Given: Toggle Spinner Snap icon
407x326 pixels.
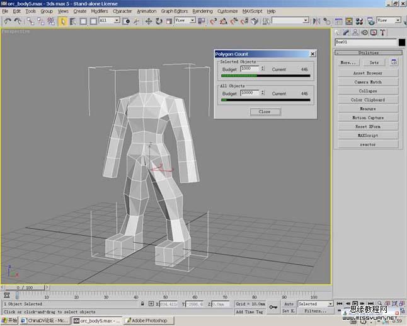Looking at the screenshot, I should (244, 21).
